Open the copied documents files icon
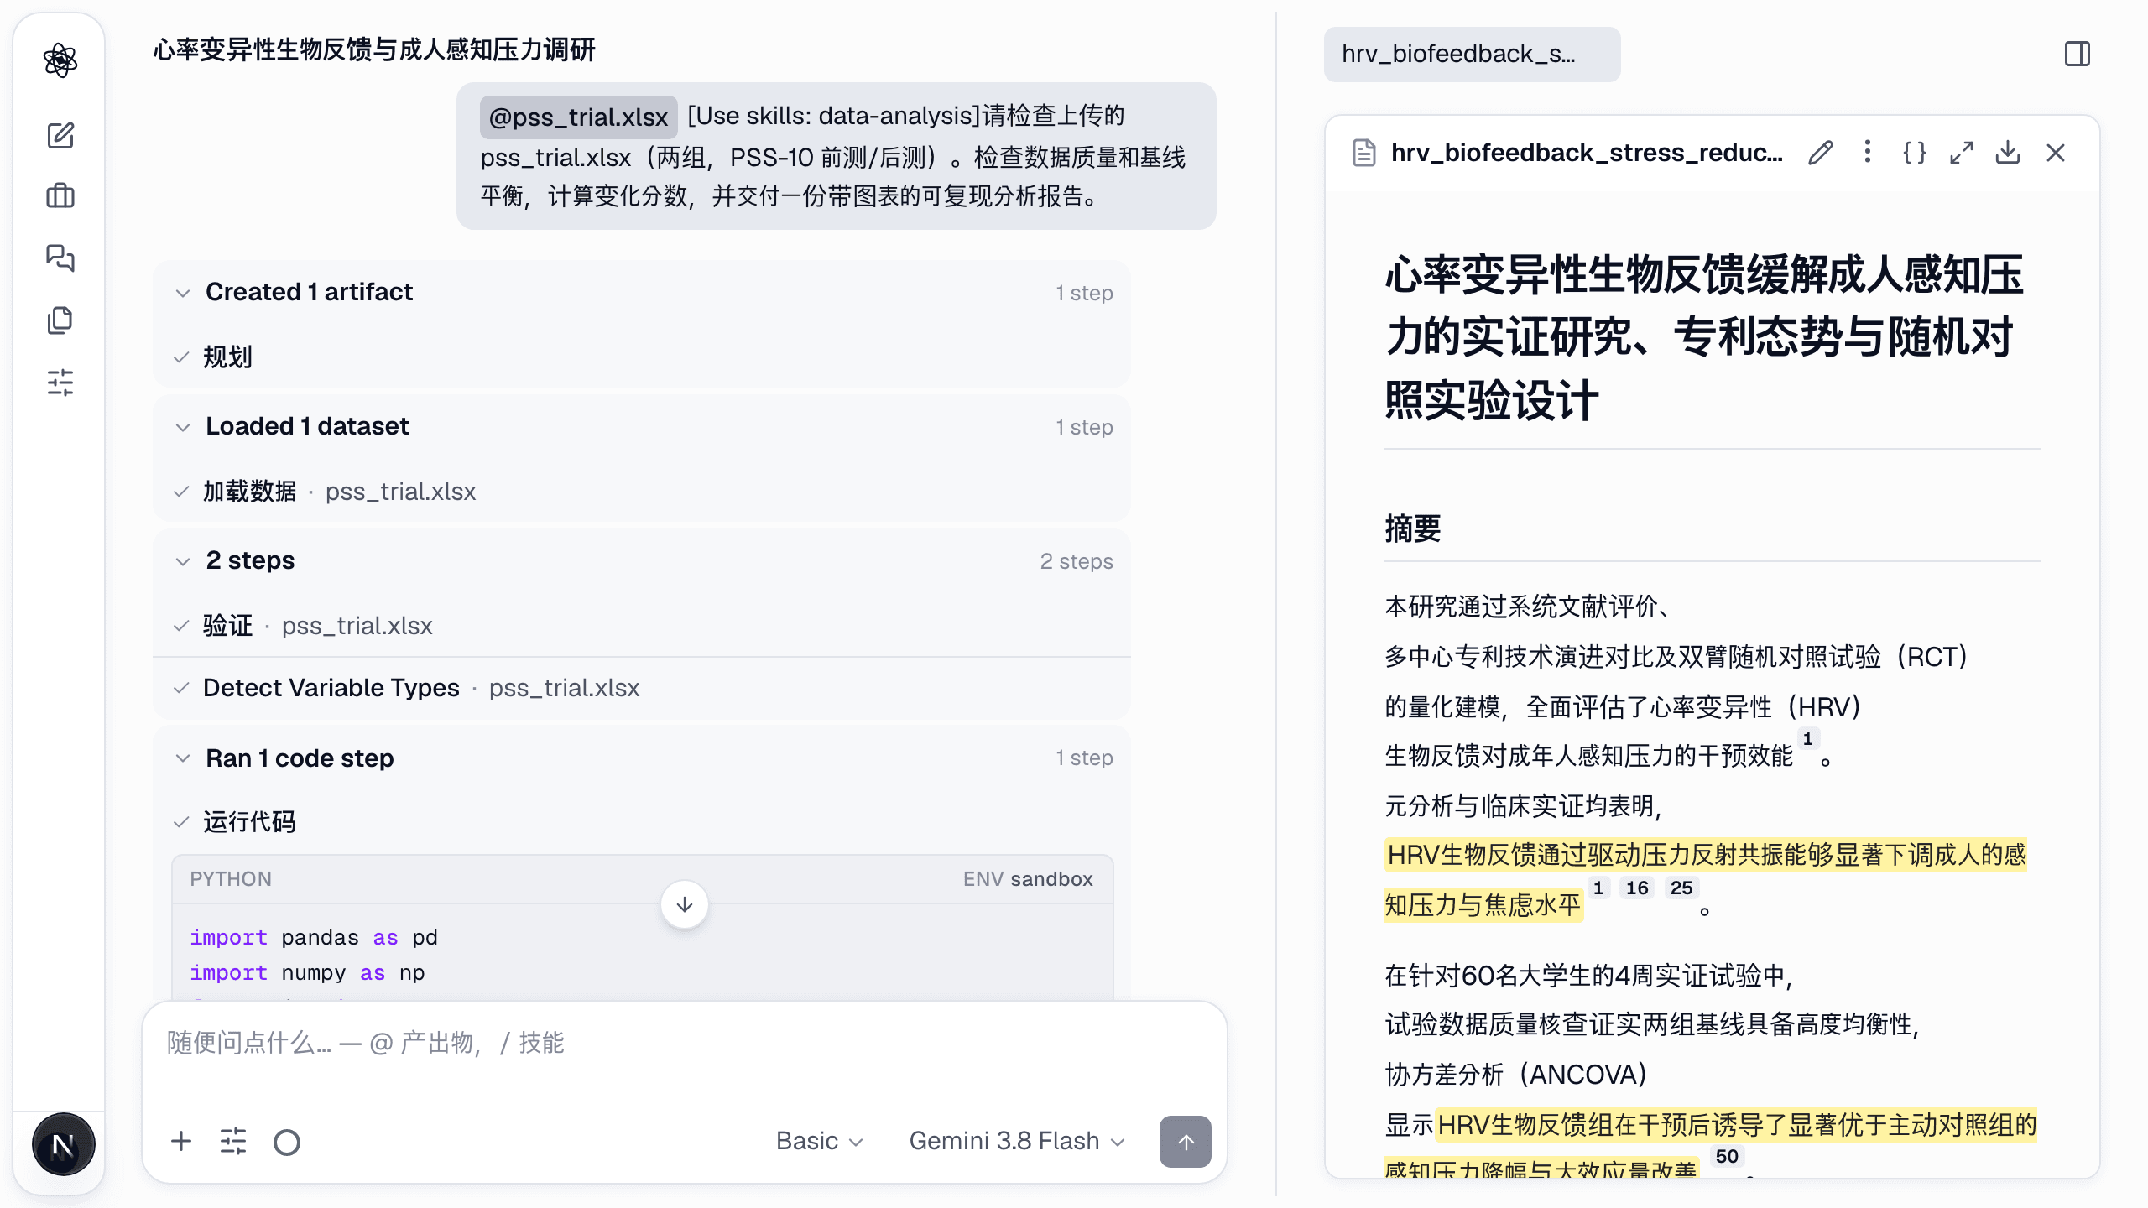The image size is (2148, 1208). pos(60,320)
